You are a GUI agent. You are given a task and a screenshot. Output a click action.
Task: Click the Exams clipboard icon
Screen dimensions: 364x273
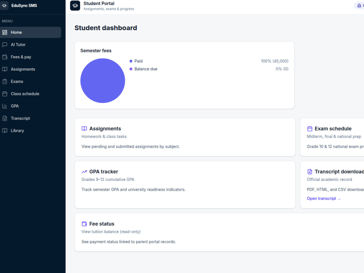5,82
